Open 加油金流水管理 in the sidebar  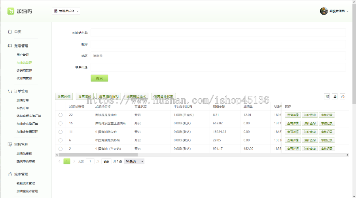27,191
